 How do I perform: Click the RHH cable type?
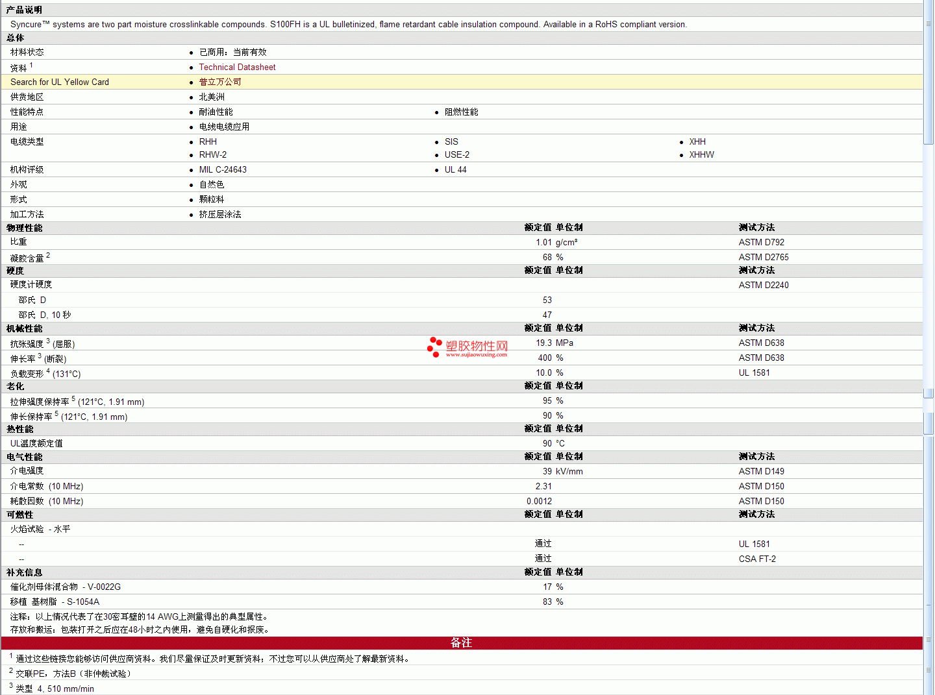pos(208,141)
